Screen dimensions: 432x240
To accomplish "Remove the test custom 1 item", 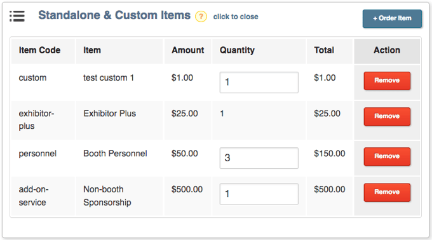I will [387, 81].
